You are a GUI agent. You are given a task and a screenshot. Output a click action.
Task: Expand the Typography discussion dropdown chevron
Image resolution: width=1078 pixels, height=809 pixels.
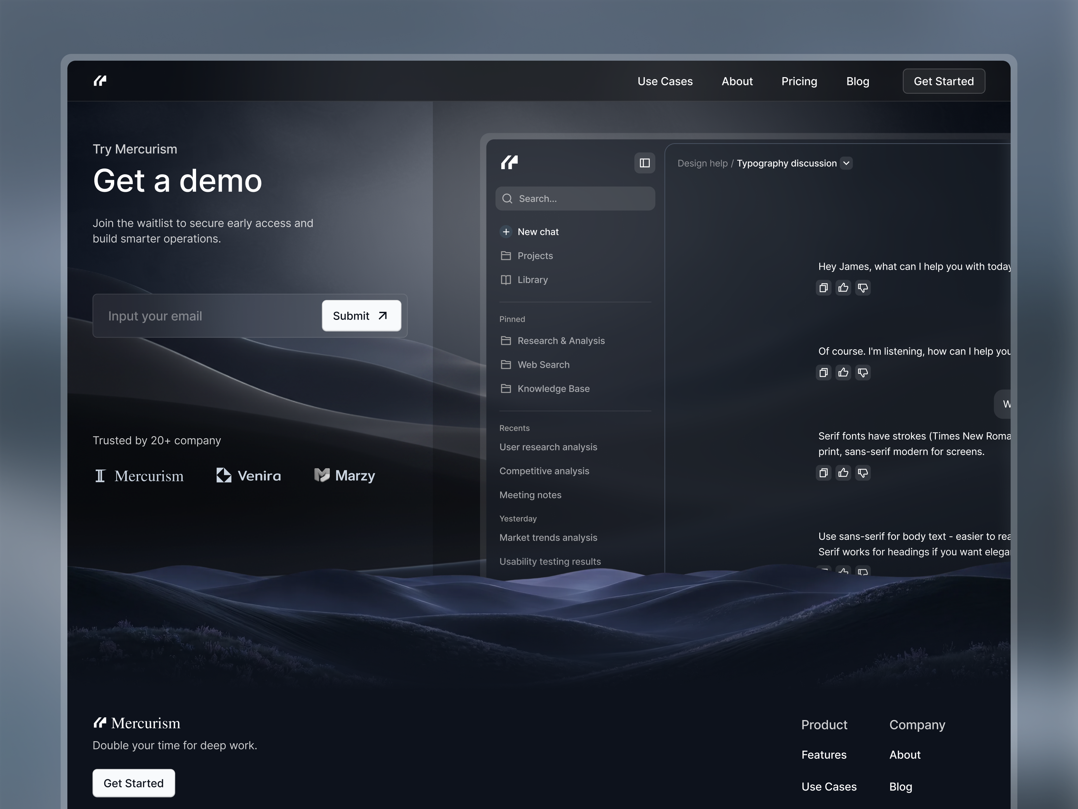click(x=847, y=163)
